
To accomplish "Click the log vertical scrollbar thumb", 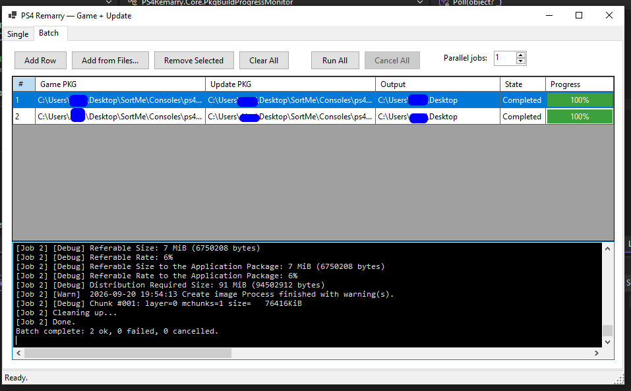I will (608, 330).
